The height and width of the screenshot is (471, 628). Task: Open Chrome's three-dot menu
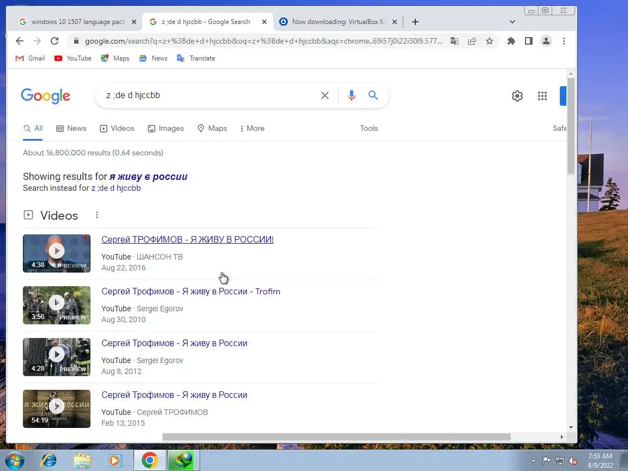pyautogui.click(x=564, y=41)
